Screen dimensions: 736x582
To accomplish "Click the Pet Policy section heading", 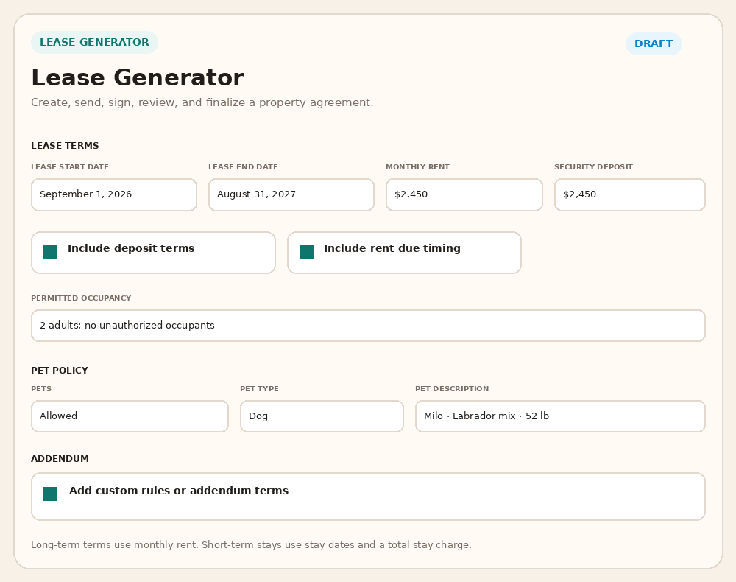I will 60,370.
